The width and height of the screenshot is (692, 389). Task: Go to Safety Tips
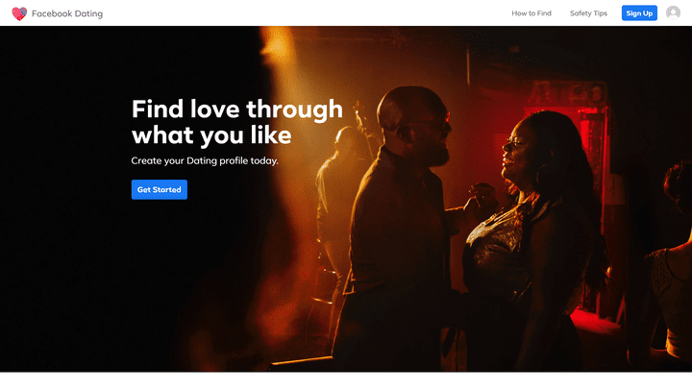pyautogui.click(x=588, y=13)
